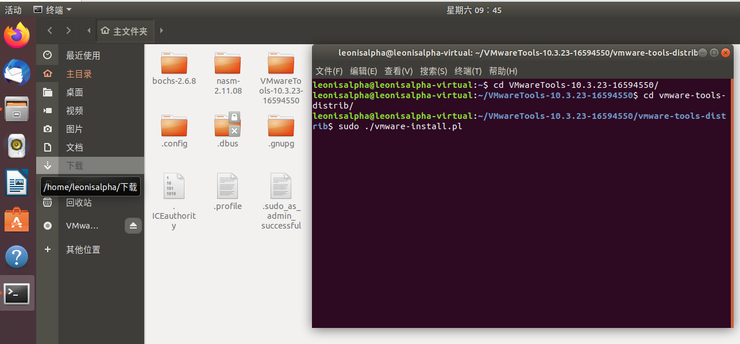Click 活动 Activities in the top bar
The image size is (740, 344).
pyautogui.click(x=13, y=10)
